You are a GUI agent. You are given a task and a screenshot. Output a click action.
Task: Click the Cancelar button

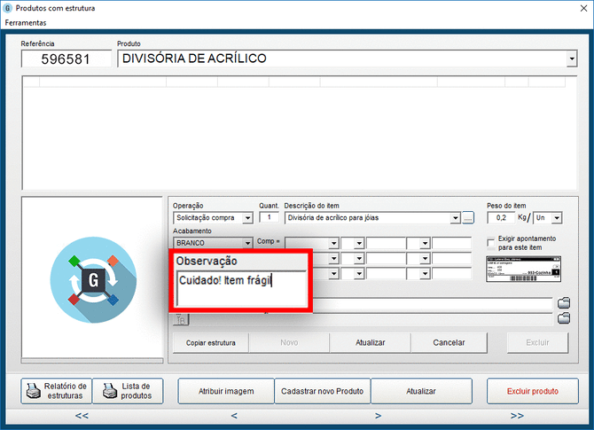tap(449, 343)
